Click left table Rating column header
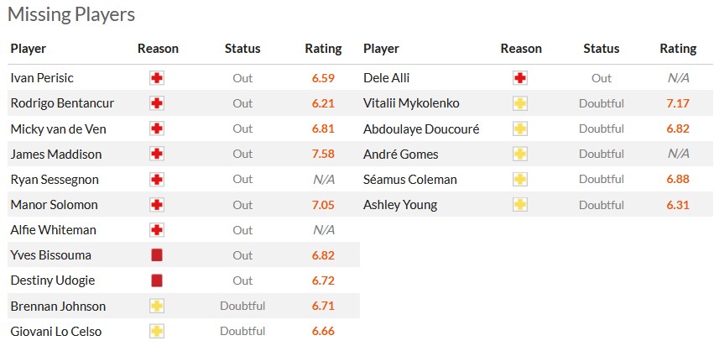The image size is (714, 346). [x=323, y=49]
